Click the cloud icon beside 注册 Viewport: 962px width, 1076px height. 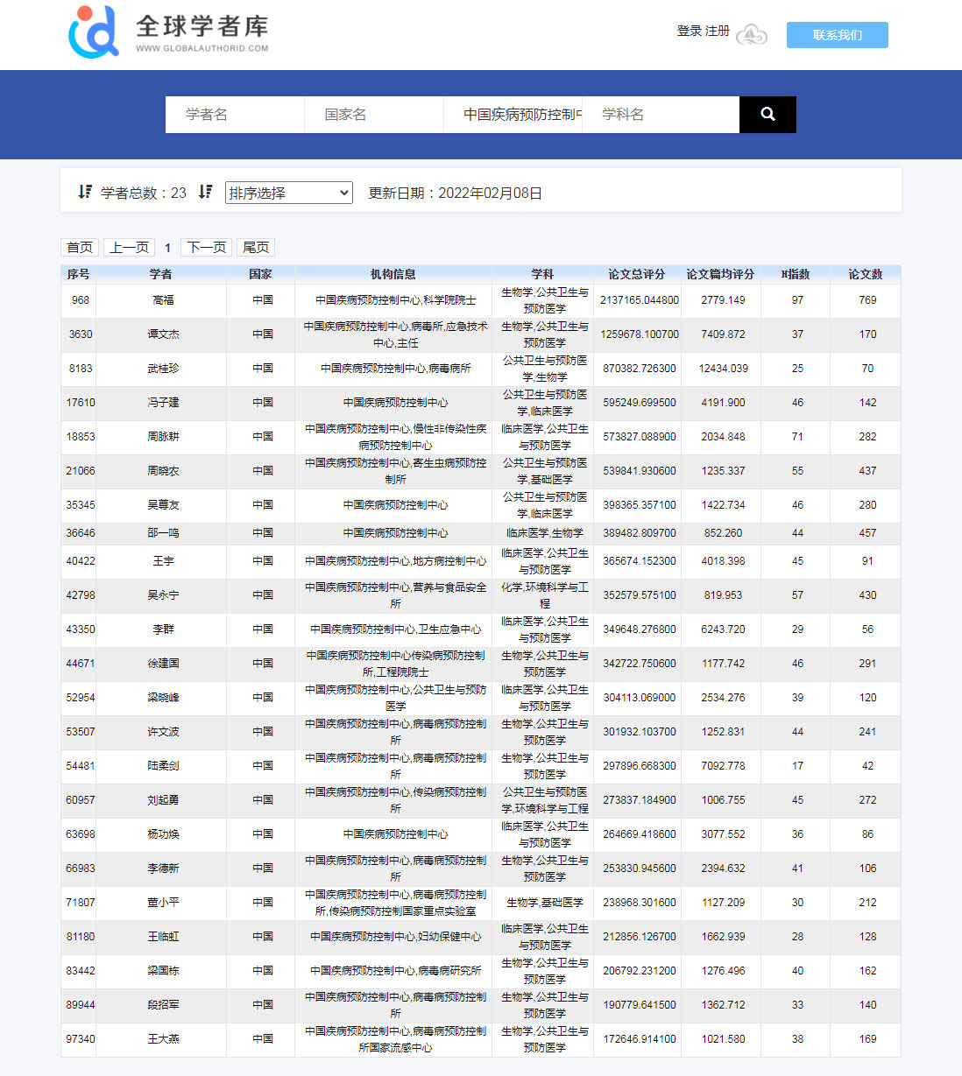[x=751, y=35]
